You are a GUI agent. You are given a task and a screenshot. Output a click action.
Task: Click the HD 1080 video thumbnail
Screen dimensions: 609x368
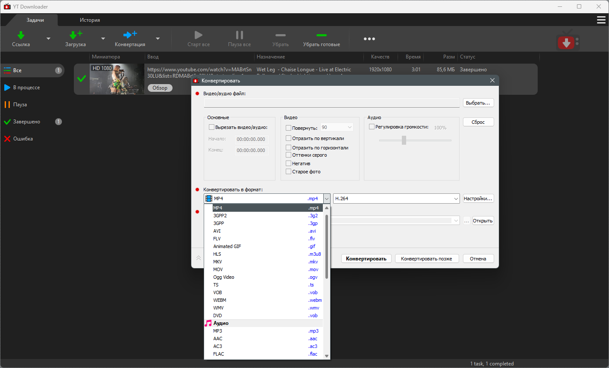pos(117,79)
